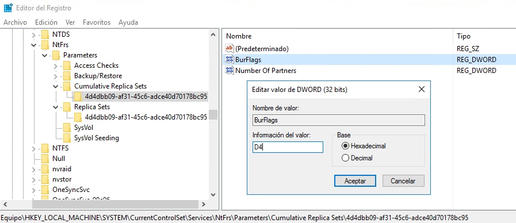This screenshot has width=516, height=223.
Task: Click the nvraid folder icon
Action: tap(45, 169)
